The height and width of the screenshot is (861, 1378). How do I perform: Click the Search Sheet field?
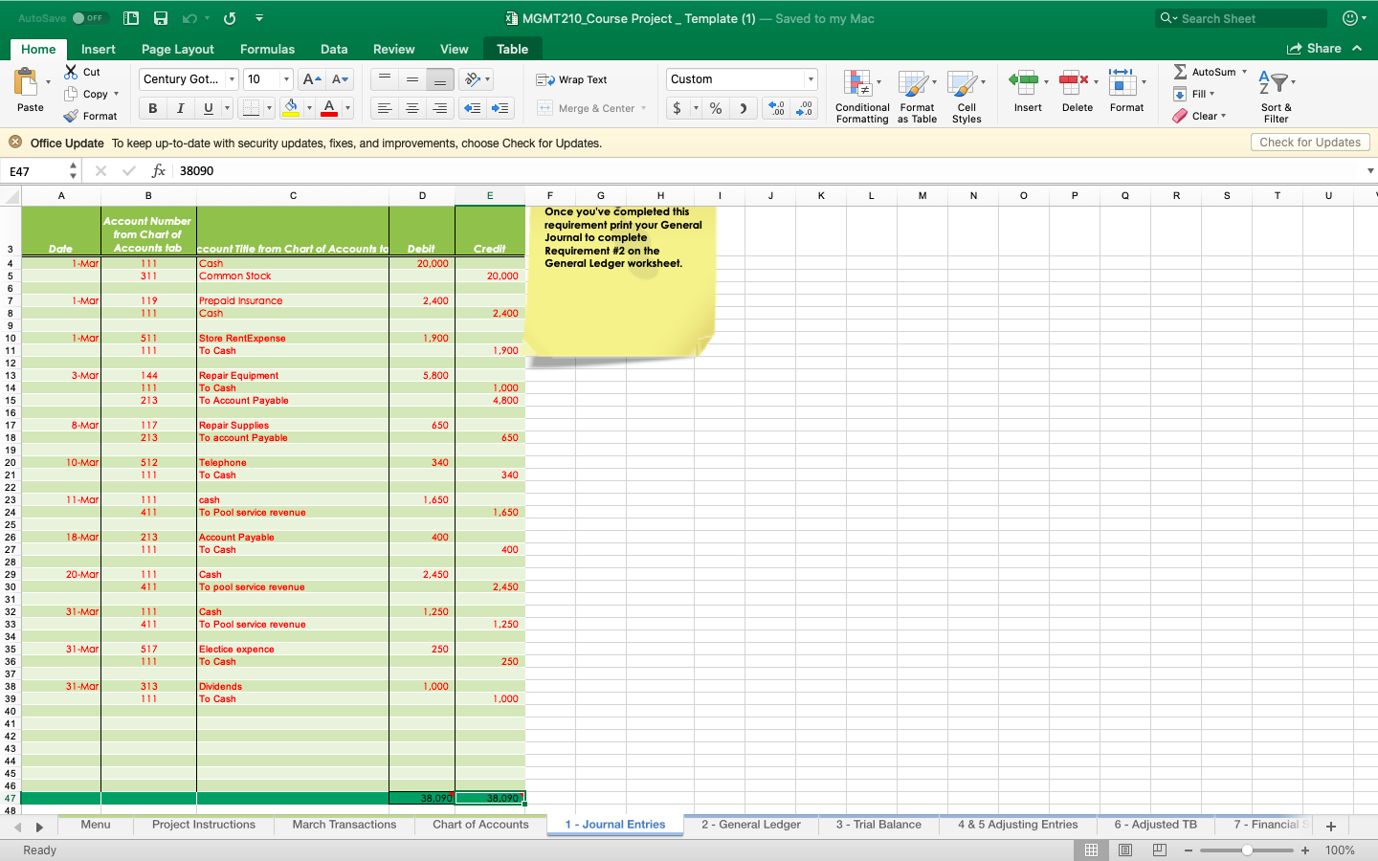point(1242,18)
